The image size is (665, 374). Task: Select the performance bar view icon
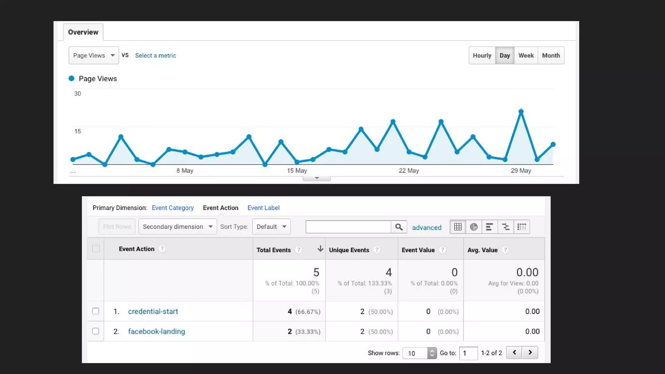click(x=489, y=227)
